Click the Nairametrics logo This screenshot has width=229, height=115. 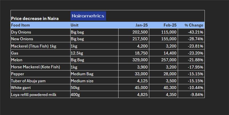coord(88,16)
